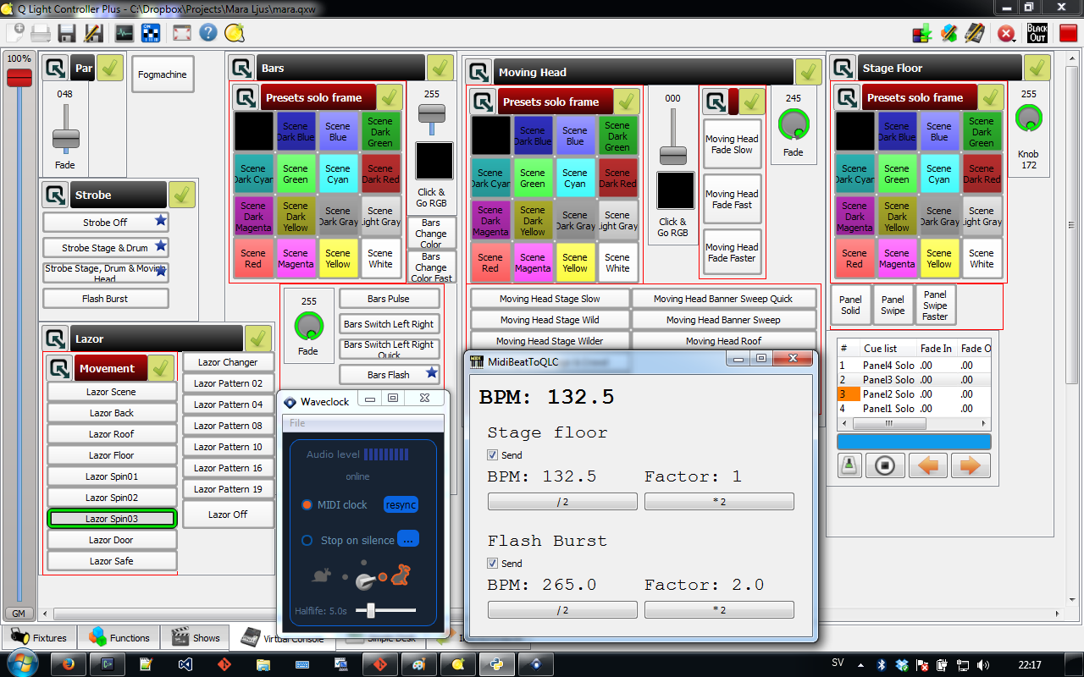Expand the Bars frame green check toggle
Image resolution: width=1084 pixels, height=677 pixels.
[440, 68]
